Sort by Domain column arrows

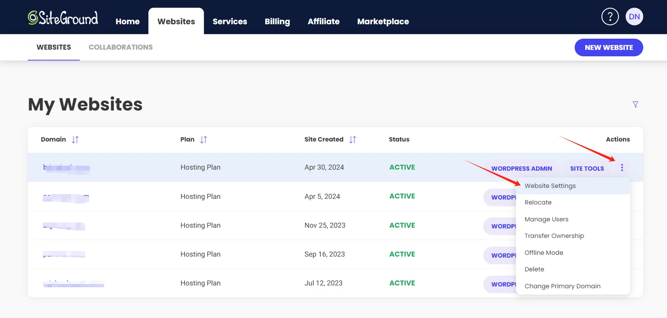75,140
